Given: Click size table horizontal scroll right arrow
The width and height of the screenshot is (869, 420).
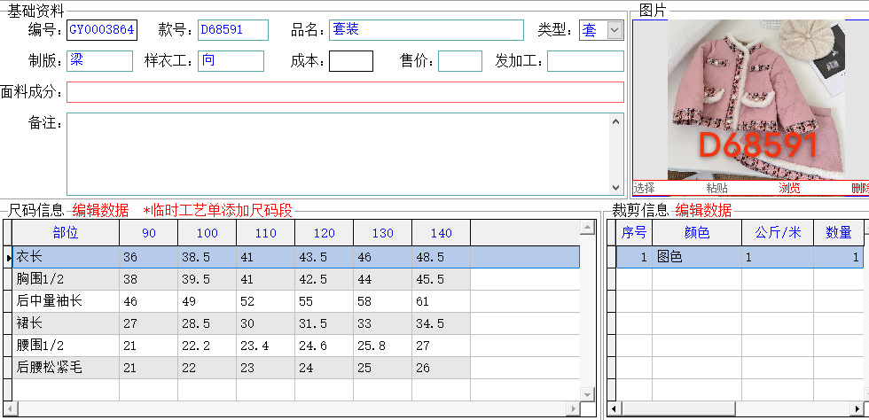Looking at the screenshot, I should tap(573, 408).
